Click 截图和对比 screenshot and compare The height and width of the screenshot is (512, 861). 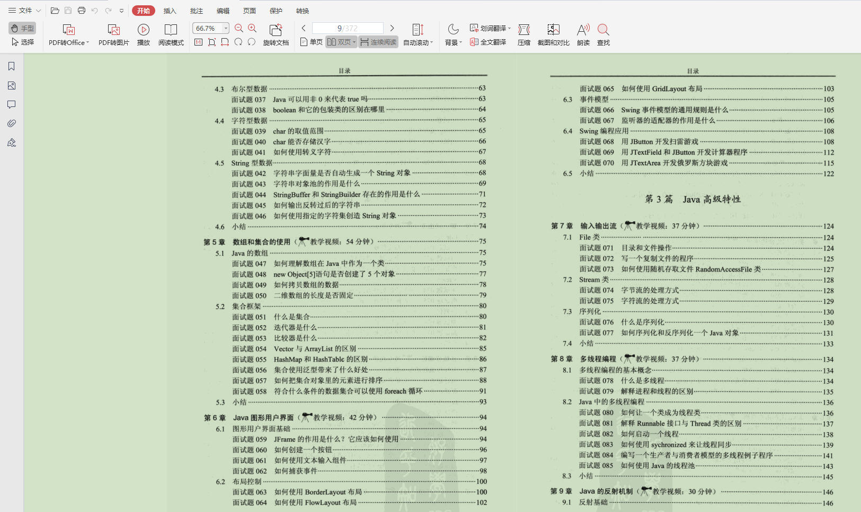[554, 35]
